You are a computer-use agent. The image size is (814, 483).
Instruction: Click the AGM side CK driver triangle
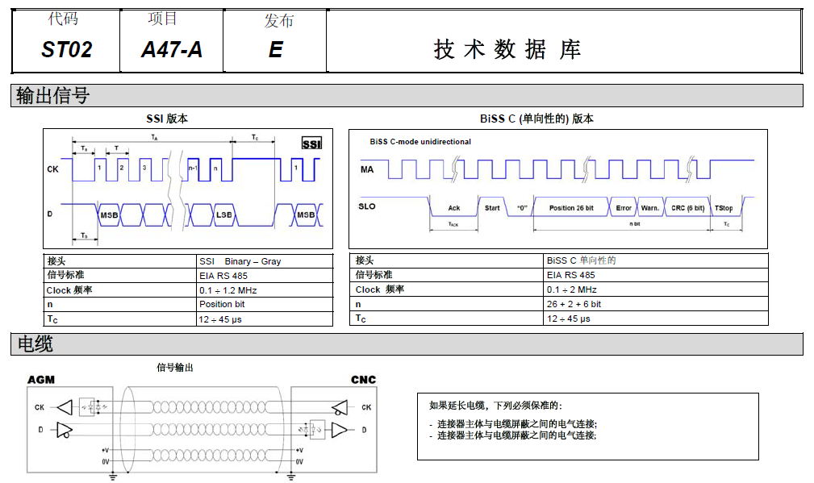(64, 406)
